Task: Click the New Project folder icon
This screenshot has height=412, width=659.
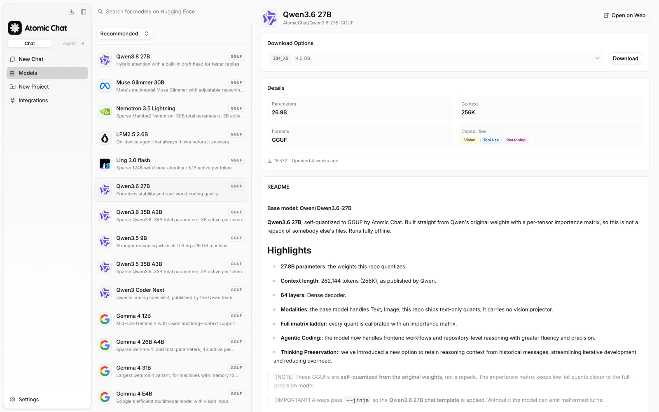Action: 12,87
